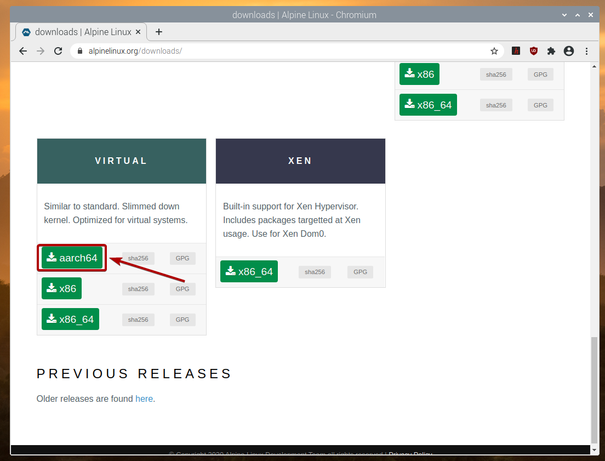Open sha256 for Virtual x86
Viewport: 605px width, 461px height.
[x=138, y=289]
